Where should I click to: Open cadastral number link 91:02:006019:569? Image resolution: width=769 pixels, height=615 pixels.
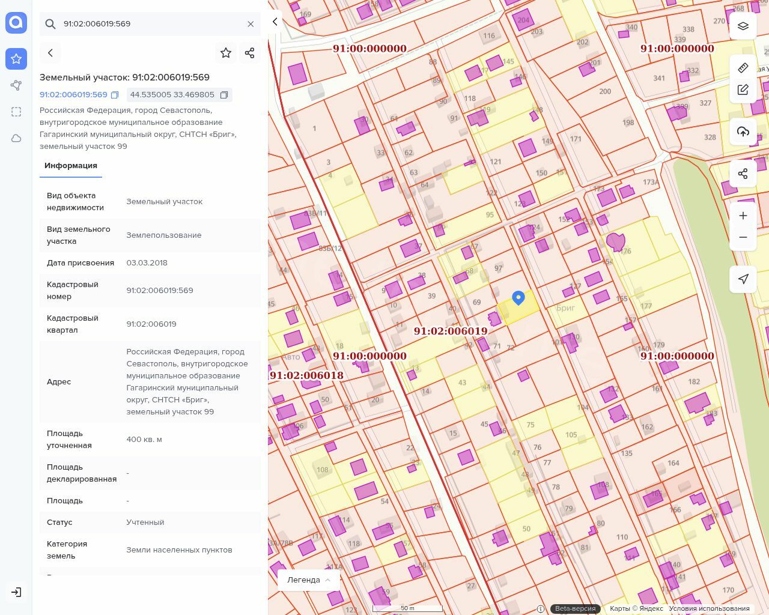point(73,95)
